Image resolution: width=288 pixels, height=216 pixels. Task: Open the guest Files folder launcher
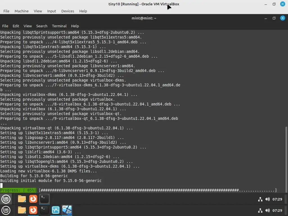(x=22, y=199)
